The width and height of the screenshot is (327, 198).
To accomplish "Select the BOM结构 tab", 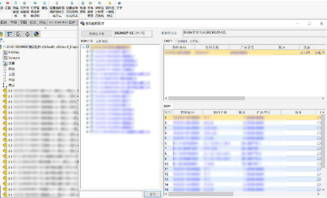I will 87,41.
